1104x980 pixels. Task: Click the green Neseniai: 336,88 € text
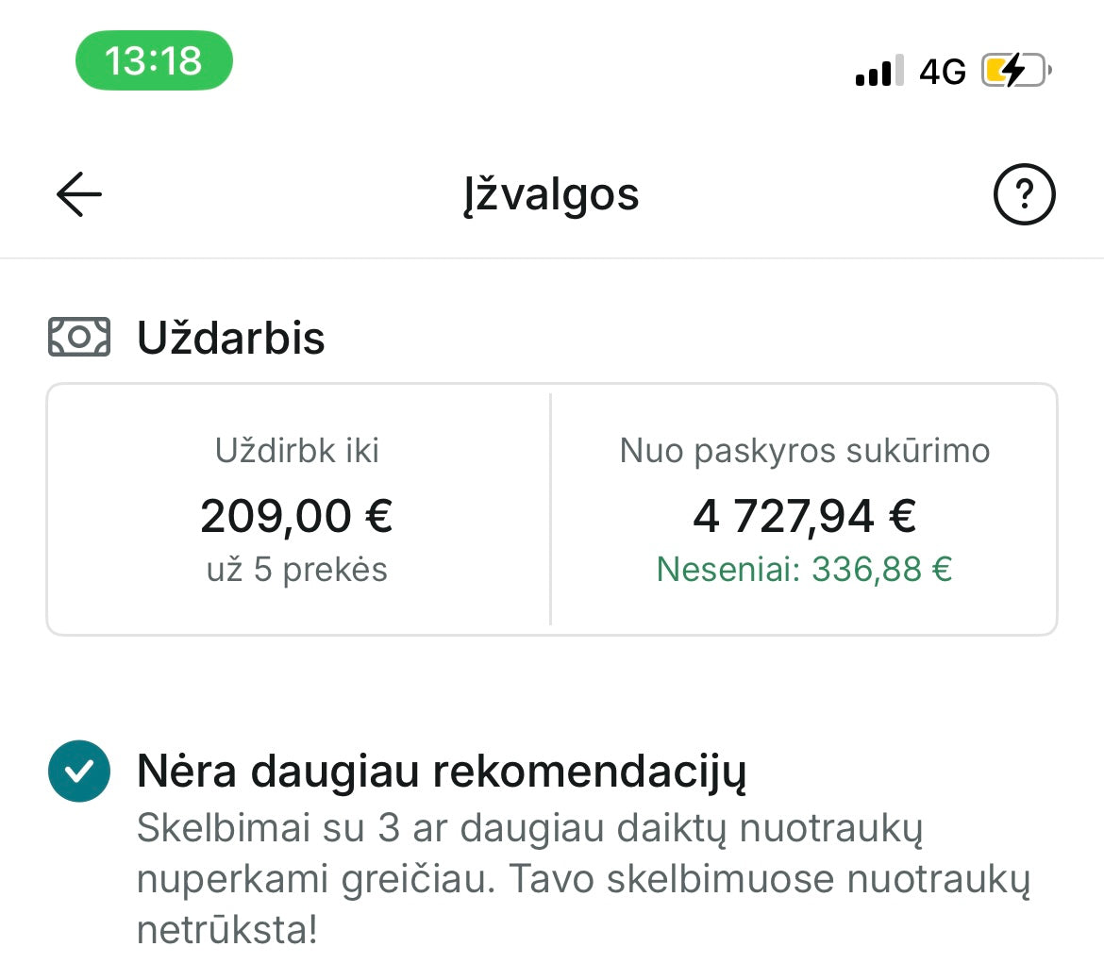point(804,570)
